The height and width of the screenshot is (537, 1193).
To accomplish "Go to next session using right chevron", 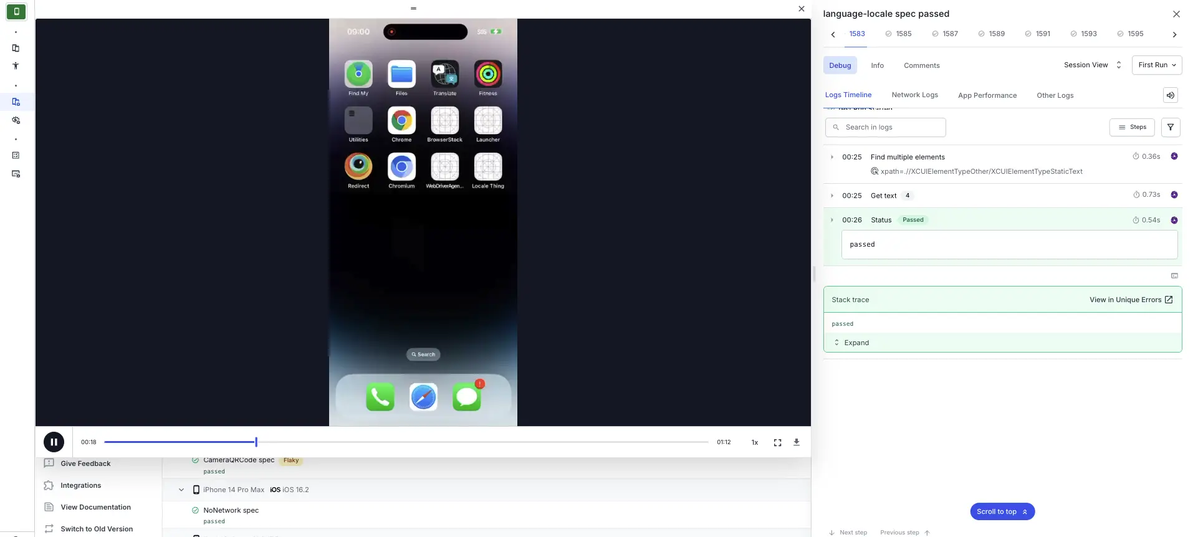I will (1174, 35).
